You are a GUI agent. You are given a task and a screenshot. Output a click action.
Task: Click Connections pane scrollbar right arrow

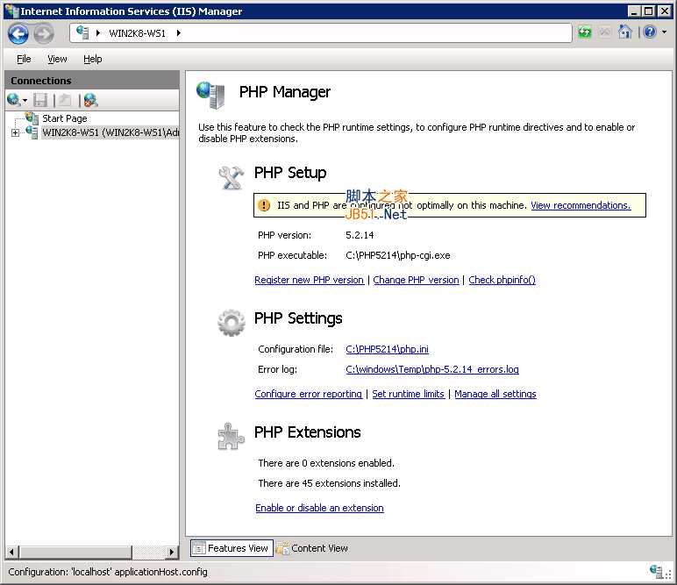(172, 552)
